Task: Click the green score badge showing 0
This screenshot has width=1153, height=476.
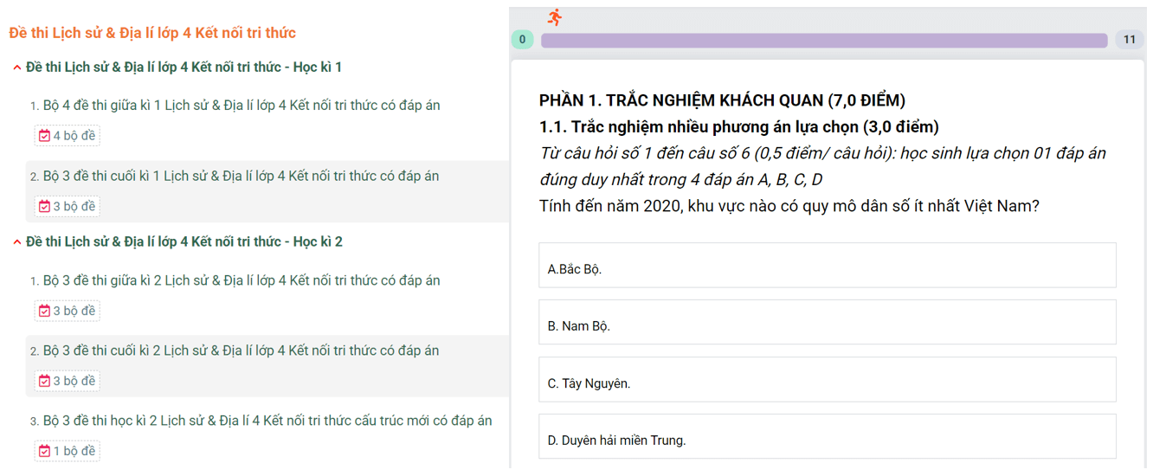Action: click(522, 40)
